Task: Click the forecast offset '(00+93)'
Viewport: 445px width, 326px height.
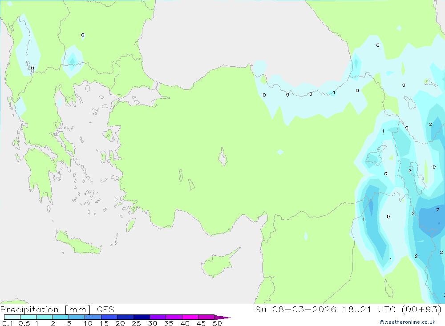Action: point(422,310)
